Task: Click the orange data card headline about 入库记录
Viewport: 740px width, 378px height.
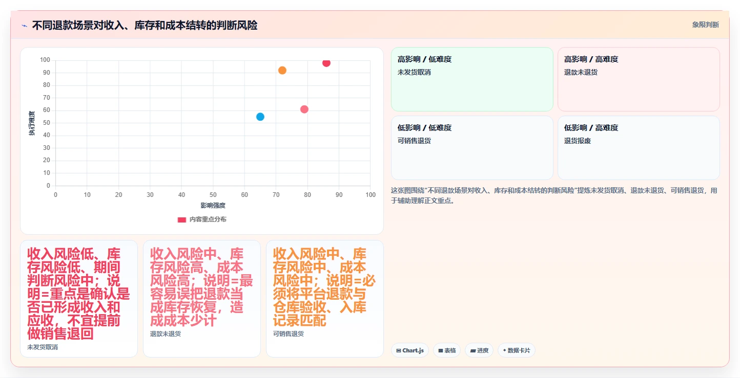Action: tap(325, 287)
